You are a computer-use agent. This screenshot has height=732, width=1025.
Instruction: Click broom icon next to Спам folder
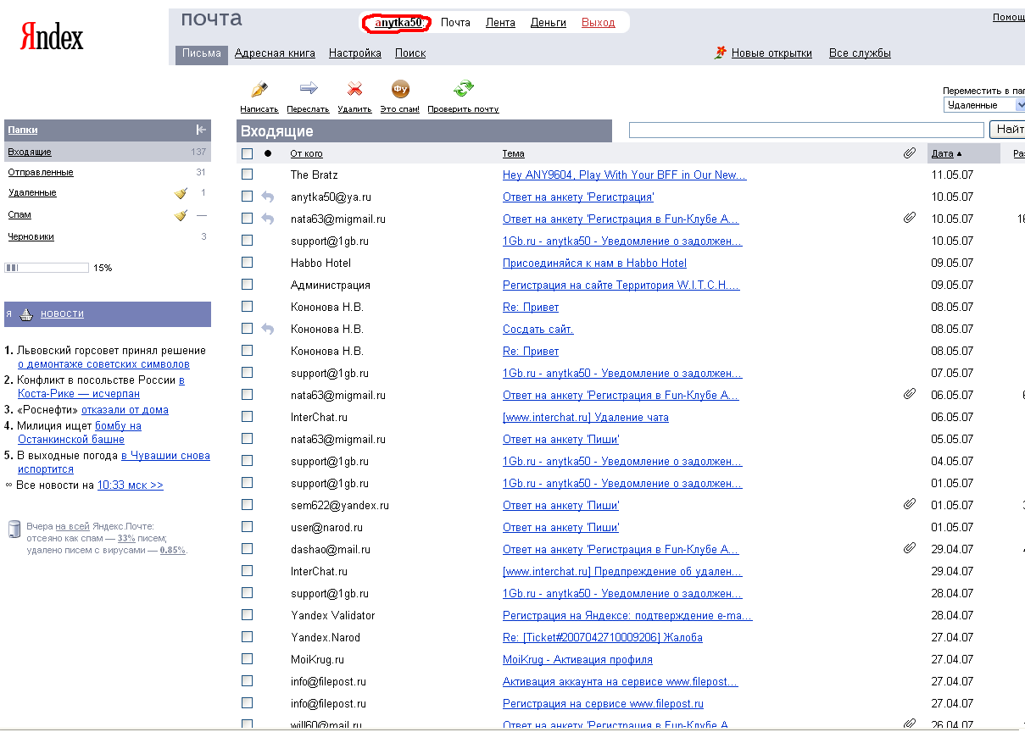(181, 215)
